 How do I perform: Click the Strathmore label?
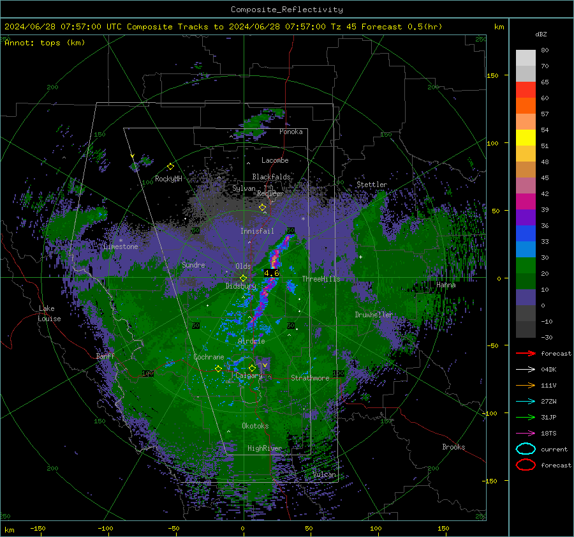(310, 378)
